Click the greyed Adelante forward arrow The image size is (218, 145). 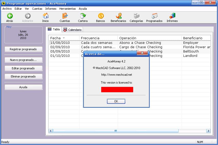click(x=28, y=16)
